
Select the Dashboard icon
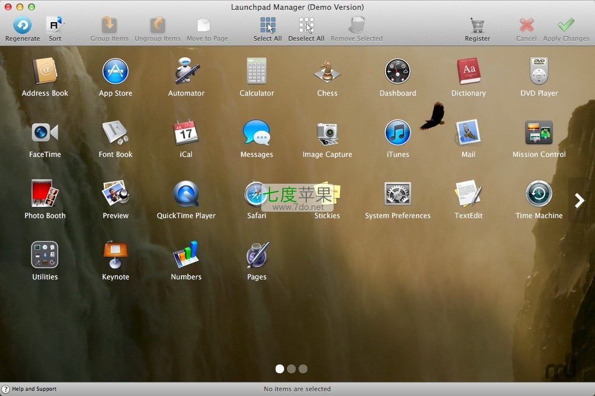pos(398,71)
